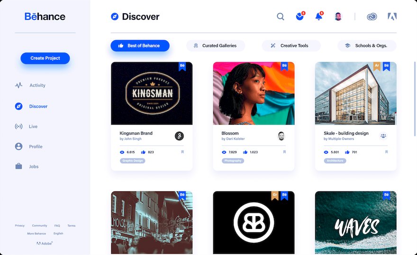This screenshot has width=417, height=255.
Task: Open the Terms footer link
Action: [71, 226]
